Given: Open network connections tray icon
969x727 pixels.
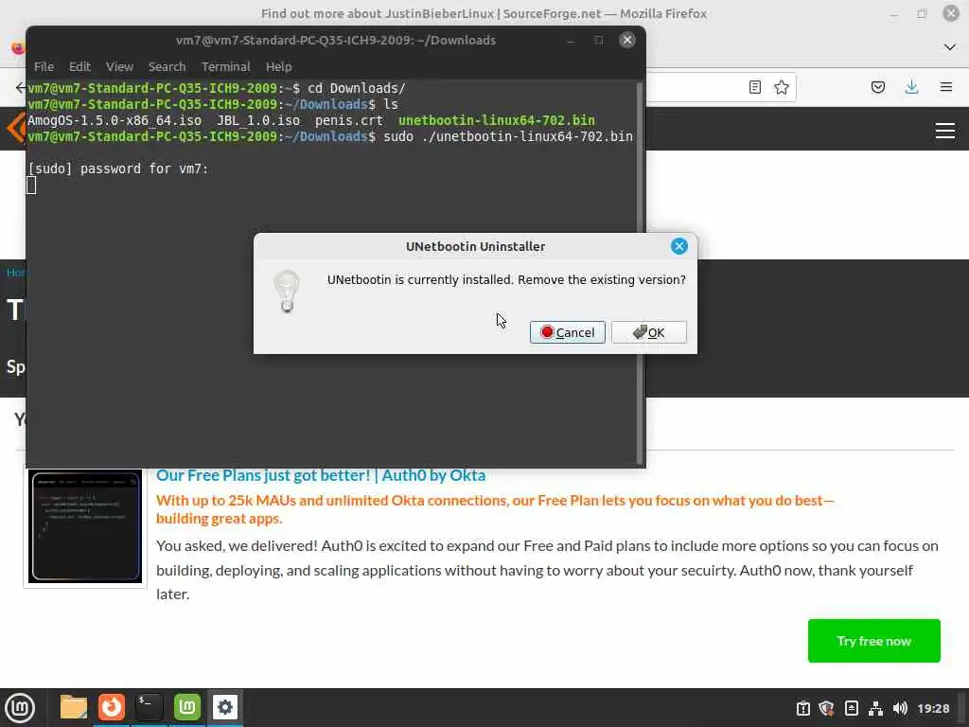Looking at the screenshot, I should tap(875, 708).
